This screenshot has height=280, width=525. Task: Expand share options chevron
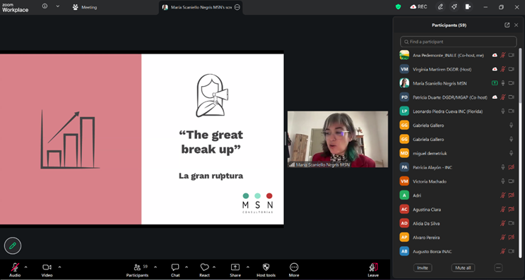[x=248, y=267]
